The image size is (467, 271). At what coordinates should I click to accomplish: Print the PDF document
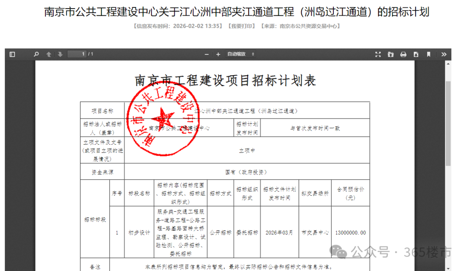point(403,54)
